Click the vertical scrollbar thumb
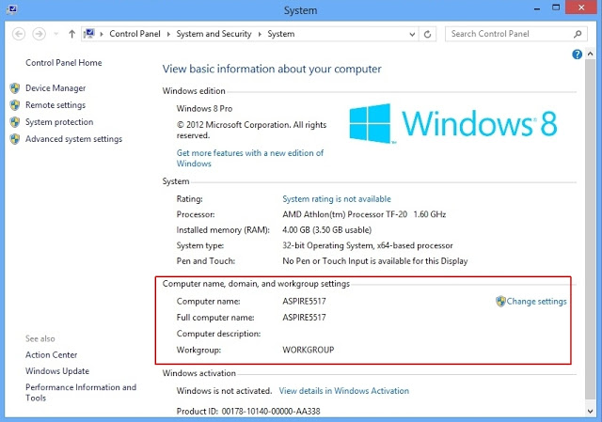Viewport: 602px width, 422px height. click(590, 229)
